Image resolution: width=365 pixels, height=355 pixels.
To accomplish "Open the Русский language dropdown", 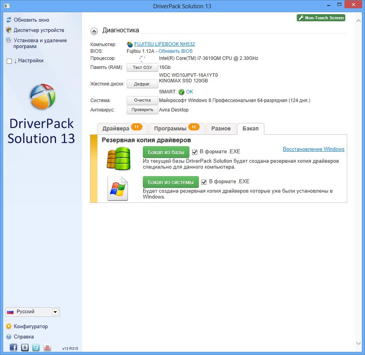I will coord(56,312).
